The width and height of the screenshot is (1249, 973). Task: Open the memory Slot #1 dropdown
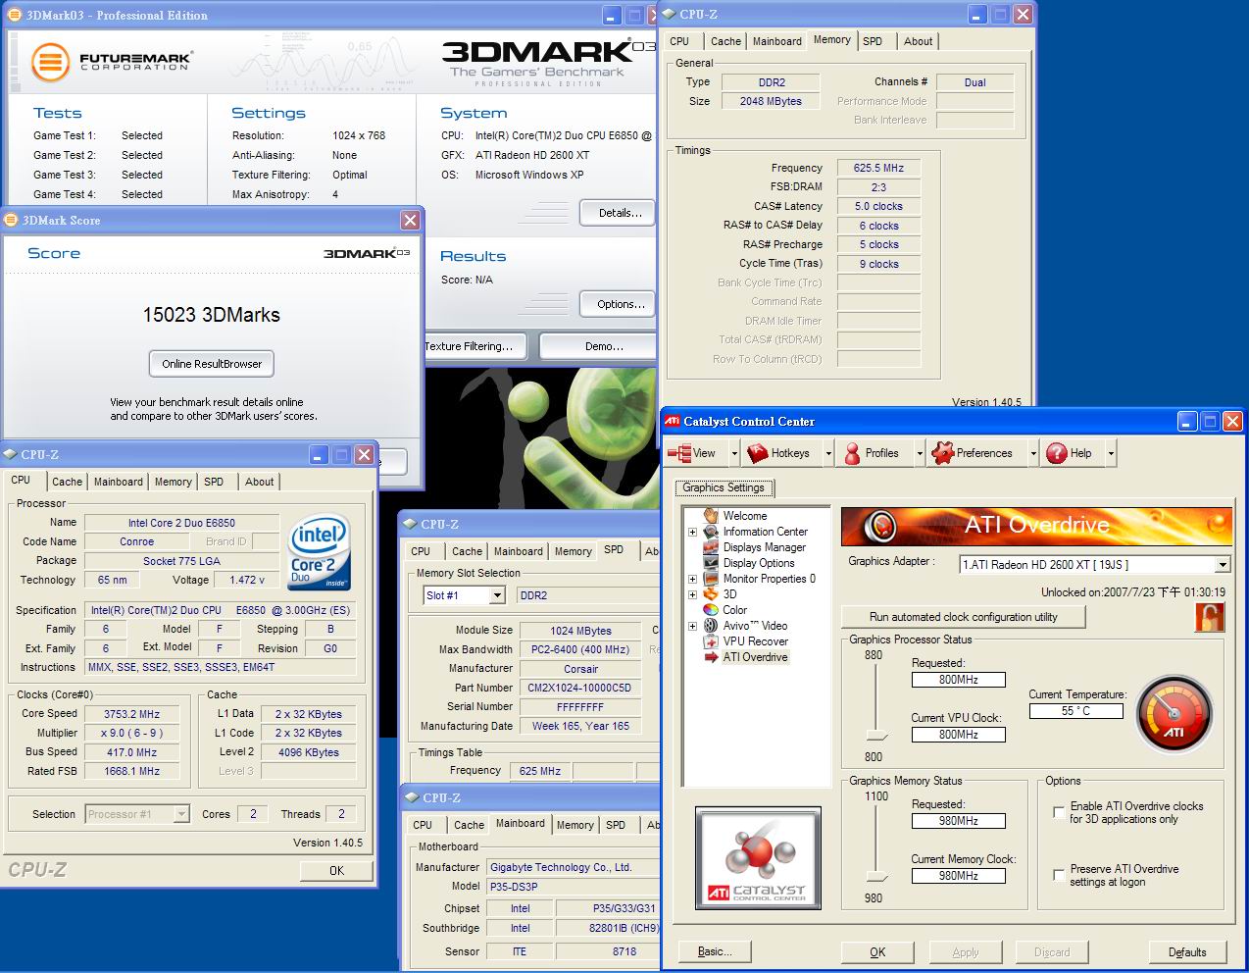(497, 595)
